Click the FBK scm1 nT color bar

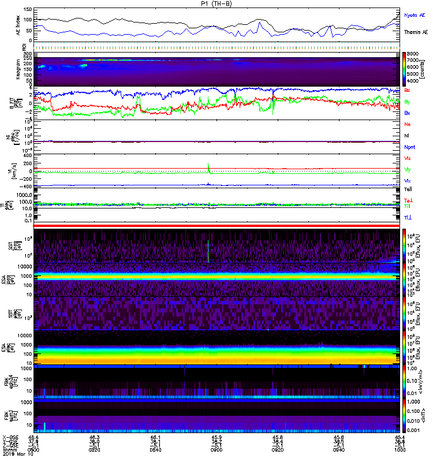tap(404, 416)
